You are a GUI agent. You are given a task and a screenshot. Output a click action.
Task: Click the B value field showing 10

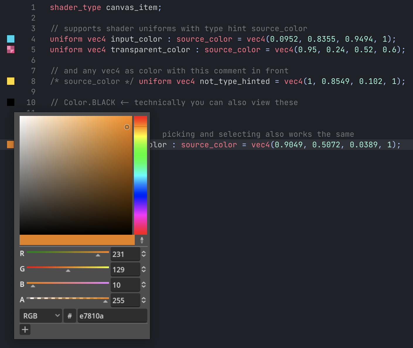click(x=125, y=285)
